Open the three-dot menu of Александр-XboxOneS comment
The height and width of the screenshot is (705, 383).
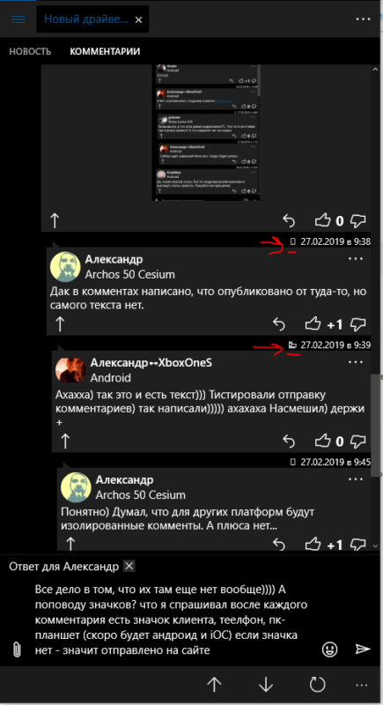click(x=356, y=362)
